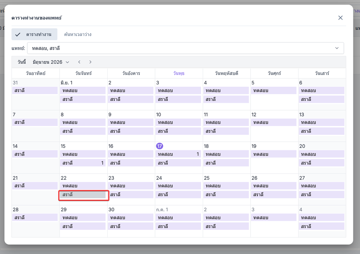
Task: Select สราลี entry on July 4
Action: [x=321, y=226]
